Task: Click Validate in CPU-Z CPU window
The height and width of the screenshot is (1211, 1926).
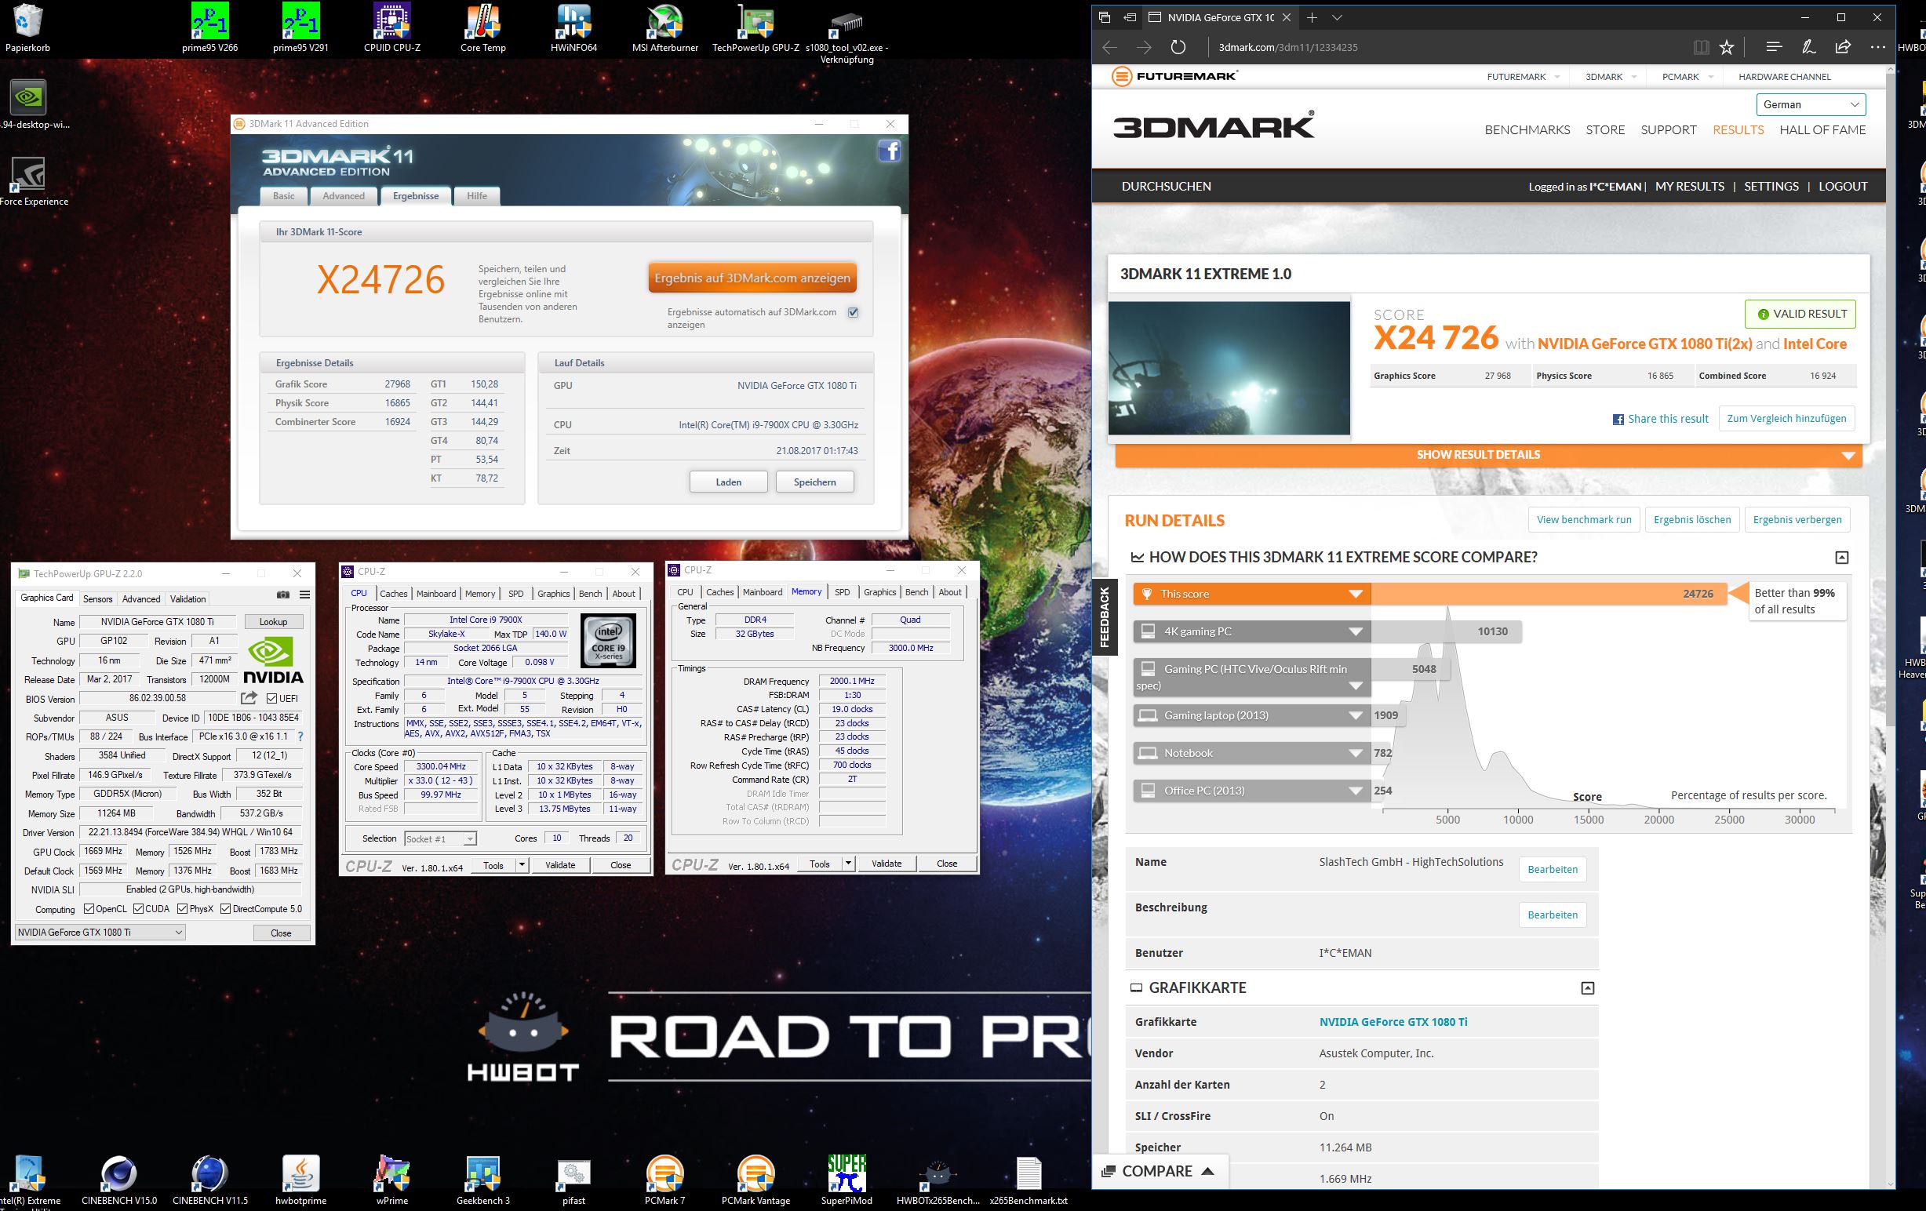Action: pos(560,865)
